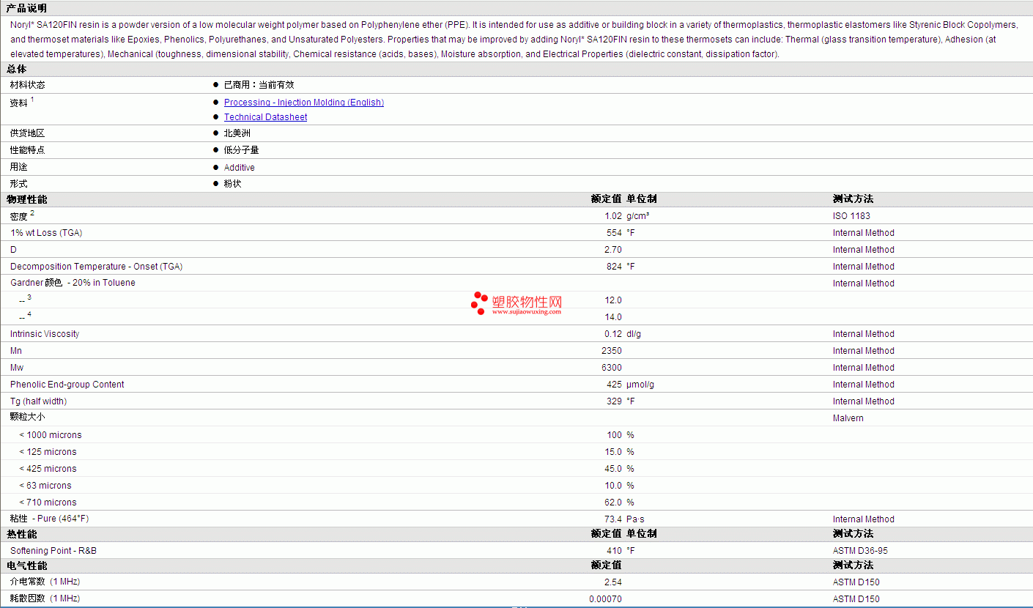1033x608 pixels.
Task: Select the 粉状 form value
Action: click(233, 184)
